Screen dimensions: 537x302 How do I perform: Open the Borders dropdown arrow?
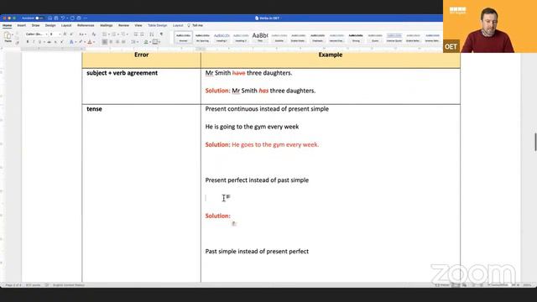pos(159,42)
